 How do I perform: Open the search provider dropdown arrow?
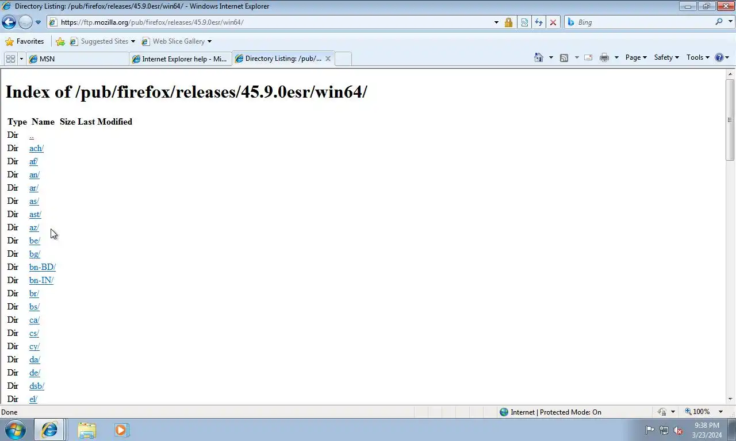click(730, 22)
